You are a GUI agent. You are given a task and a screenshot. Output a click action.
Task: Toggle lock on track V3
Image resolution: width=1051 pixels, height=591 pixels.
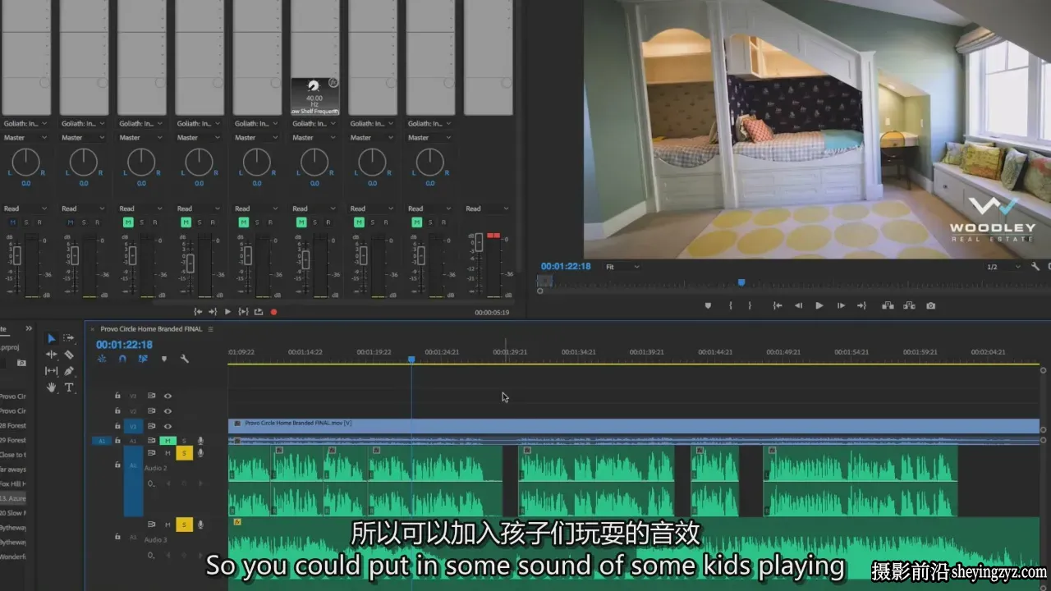tap(117, 396)
